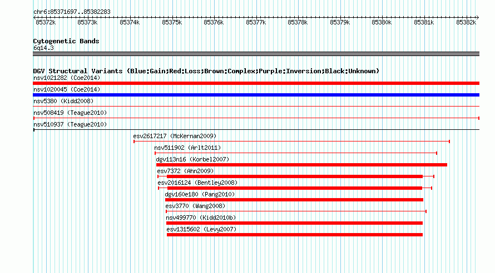Viewport: 495px width, 273px height.
Task: Click the esv7372 (Ahn2009) label
Action: [185, 171]
